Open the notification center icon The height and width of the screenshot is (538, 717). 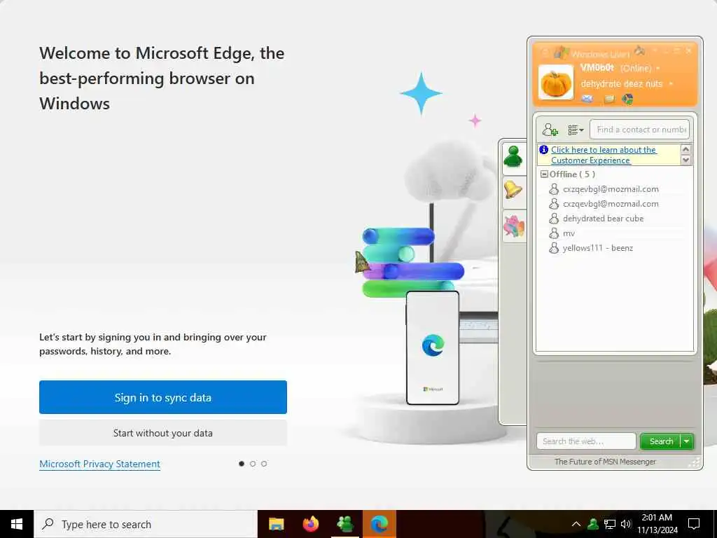[x=694, y=524]
